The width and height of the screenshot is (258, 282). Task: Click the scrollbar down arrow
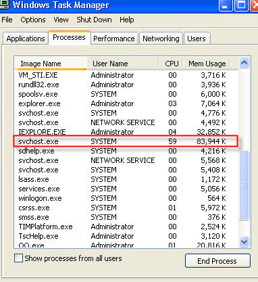tap(244, 242)
